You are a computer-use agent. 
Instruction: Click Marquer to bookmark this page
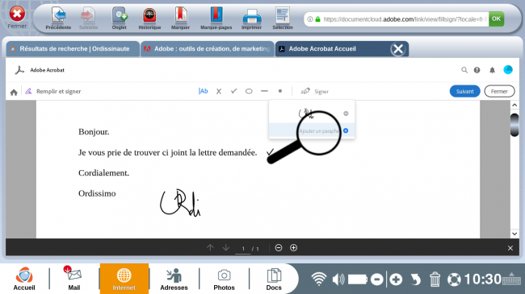pyautogui.click(x=180, y=19)
